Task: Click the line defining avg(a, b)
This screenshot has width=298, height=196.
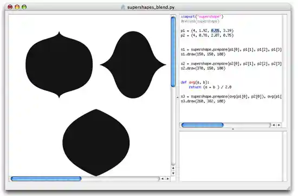Action: [195, 82]
